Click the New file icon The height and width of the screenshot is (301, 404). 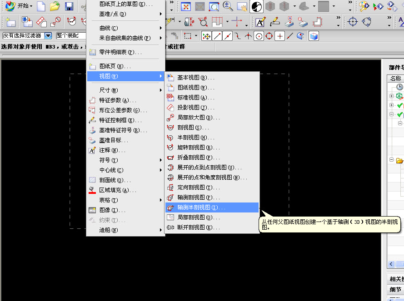click(41, 6)
